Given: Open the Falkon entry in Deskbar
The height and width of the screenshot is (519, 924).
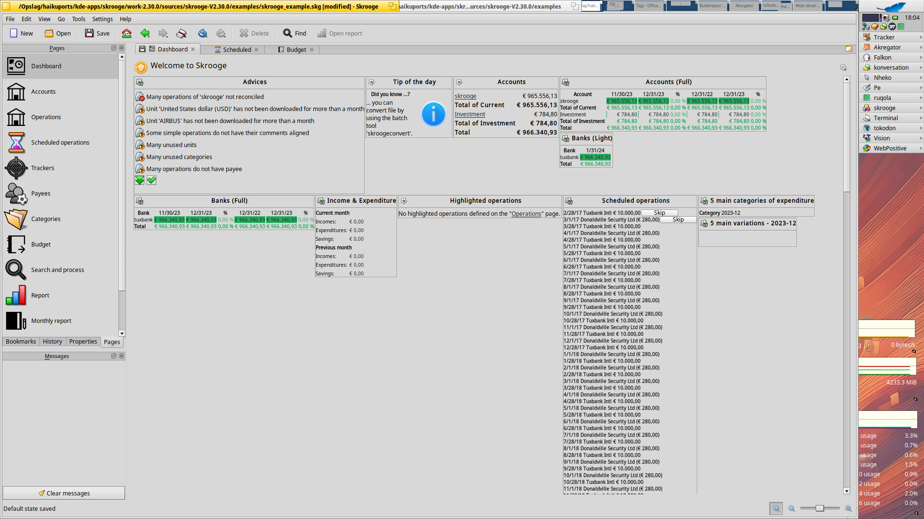Looking at the screenshot, I should coord(891,58).
